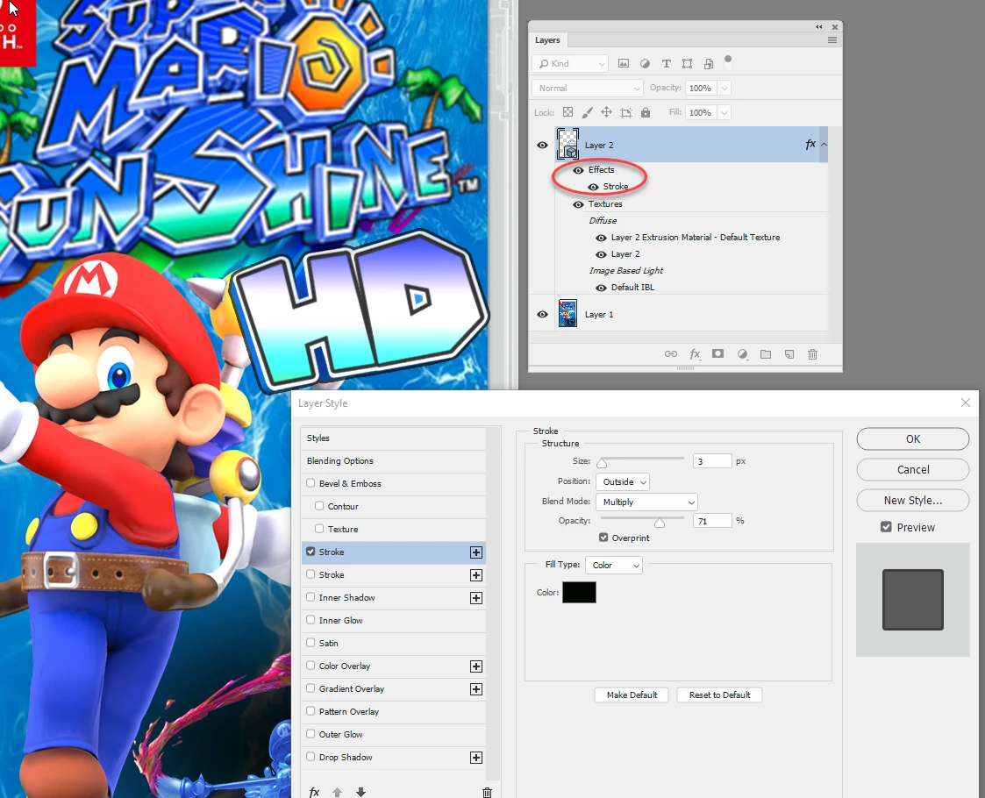Screen dimensions: 985x798
Task: Open stroke Position dropdown
Action: tap(623, 481)
